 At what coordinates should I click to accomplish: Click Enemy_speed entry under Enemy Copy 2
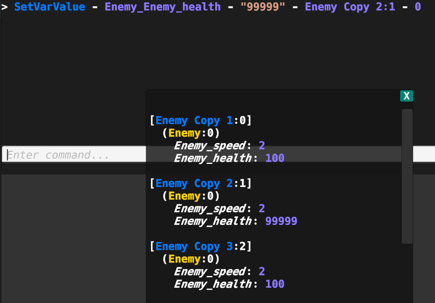tap(219, 208)
